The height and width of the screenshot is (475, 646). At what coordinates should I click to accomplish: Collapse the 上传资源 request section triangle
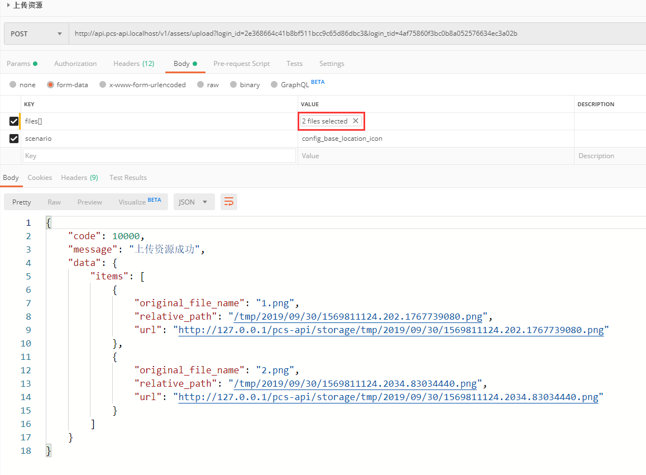[8, 5]
